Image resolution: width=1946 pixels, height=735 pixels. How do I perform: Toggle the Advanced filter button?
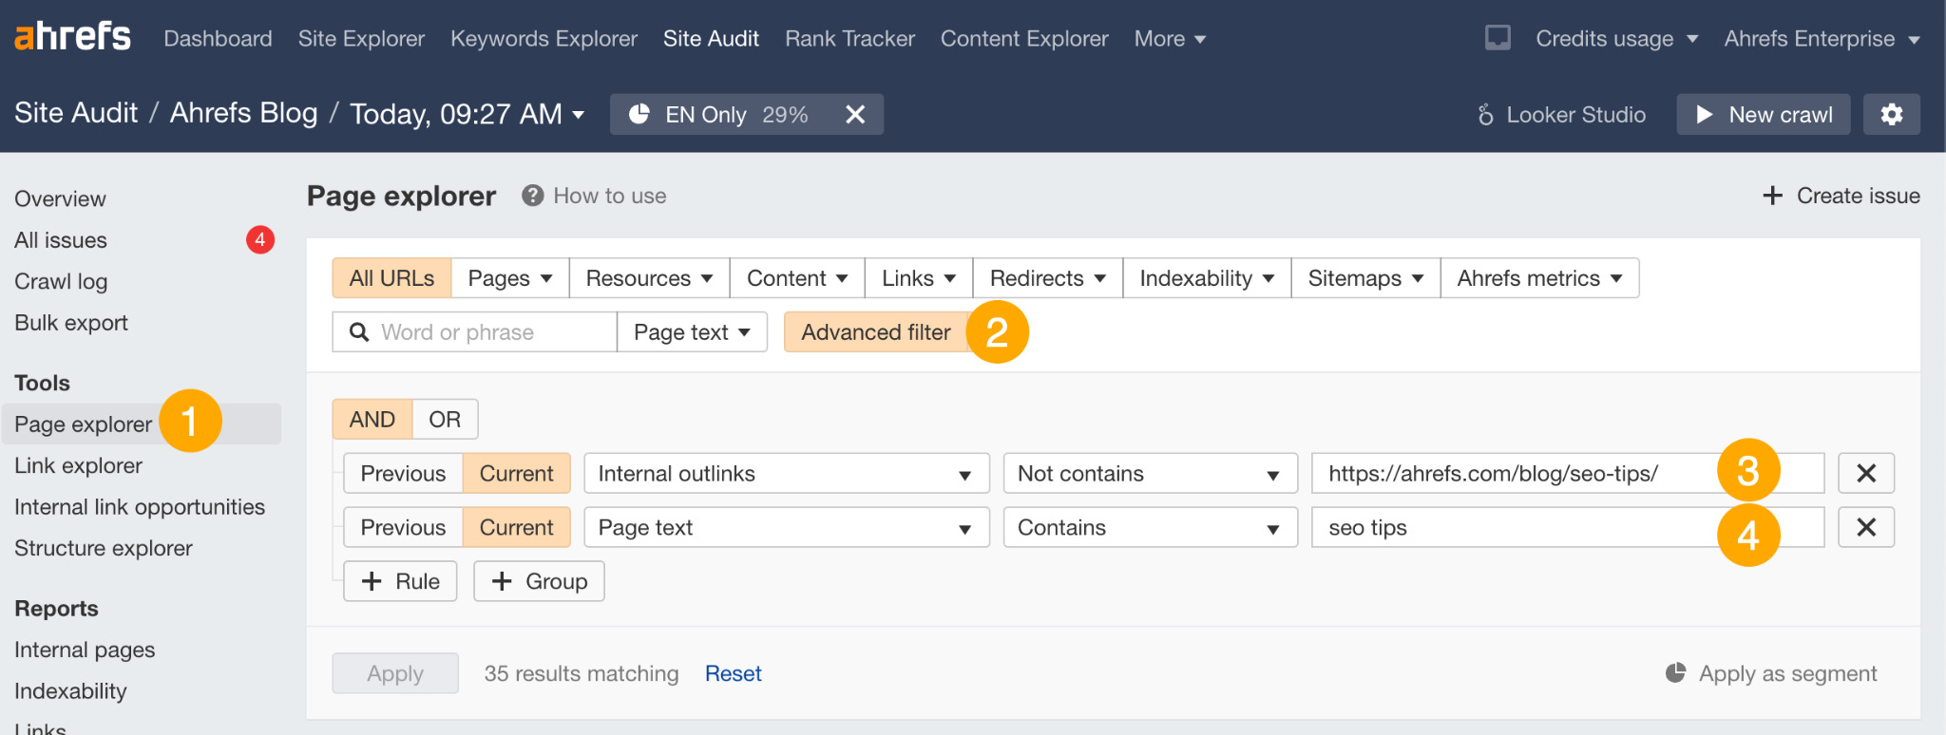[875, 332]
